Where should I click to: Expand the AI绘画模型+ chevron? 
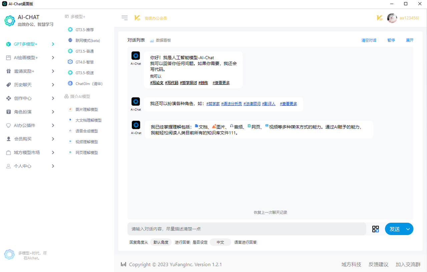pyautogui.click(x=53, y=58)
